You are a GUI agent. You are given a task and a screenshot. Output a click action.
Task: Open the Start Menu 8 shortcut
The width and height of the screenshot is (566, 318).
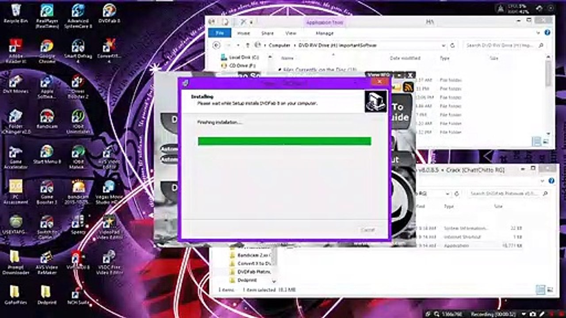(x=47, y=155)
